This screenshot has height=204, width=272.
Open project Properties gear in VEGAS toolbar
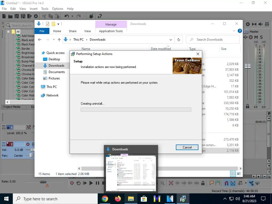36,16
